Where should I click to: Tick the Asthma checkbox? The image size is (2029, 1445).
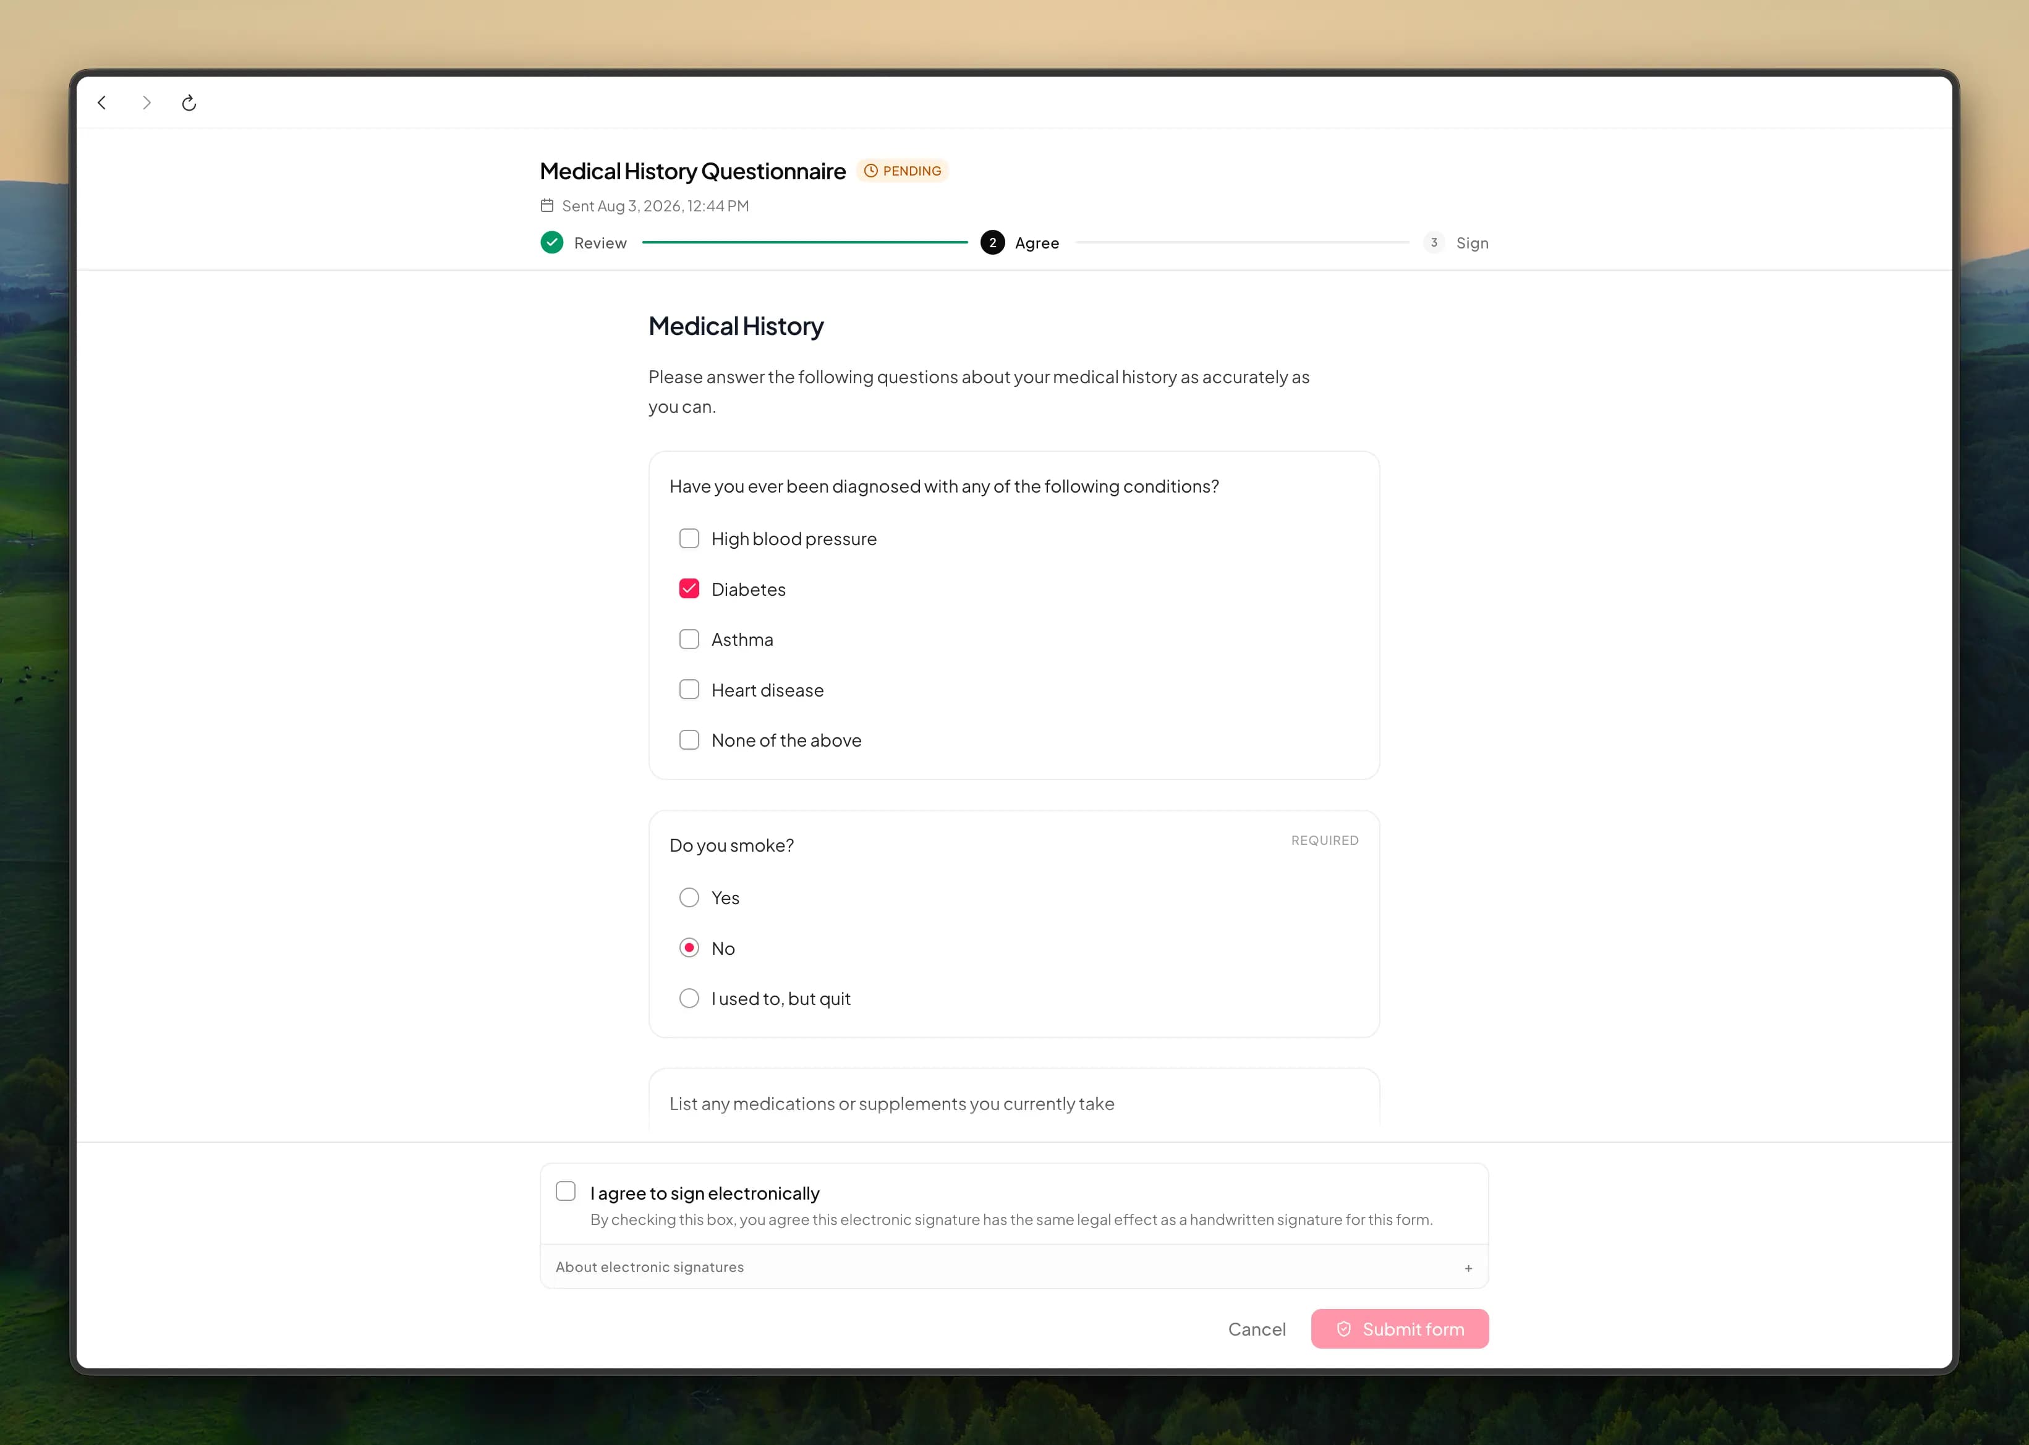689,639
